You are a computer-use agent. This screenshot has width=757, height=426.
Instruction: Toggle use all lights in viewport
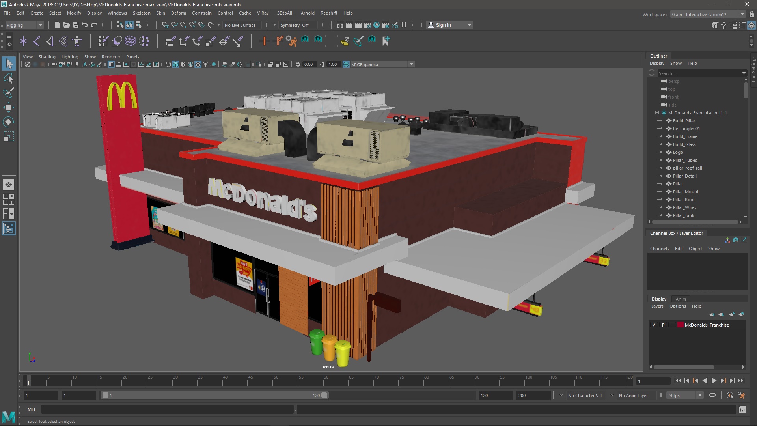tap(205, 64)
